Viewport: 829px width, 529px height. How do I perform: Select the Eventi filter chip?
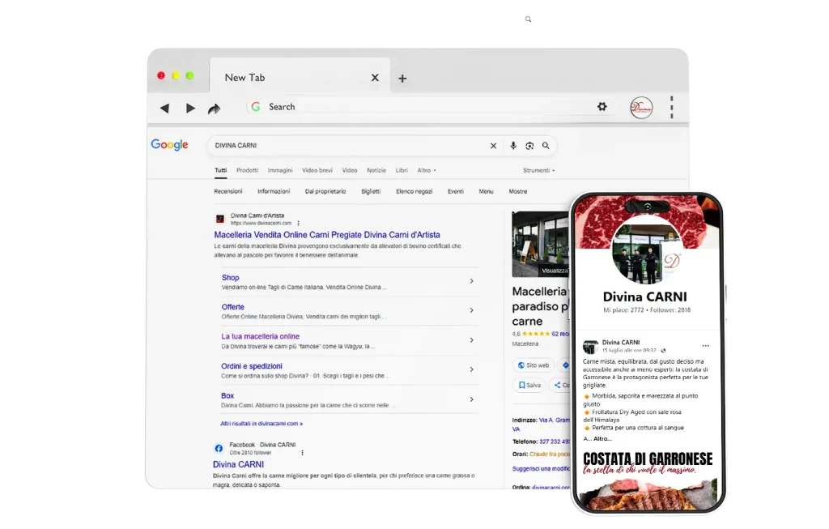tap(456, 191)
